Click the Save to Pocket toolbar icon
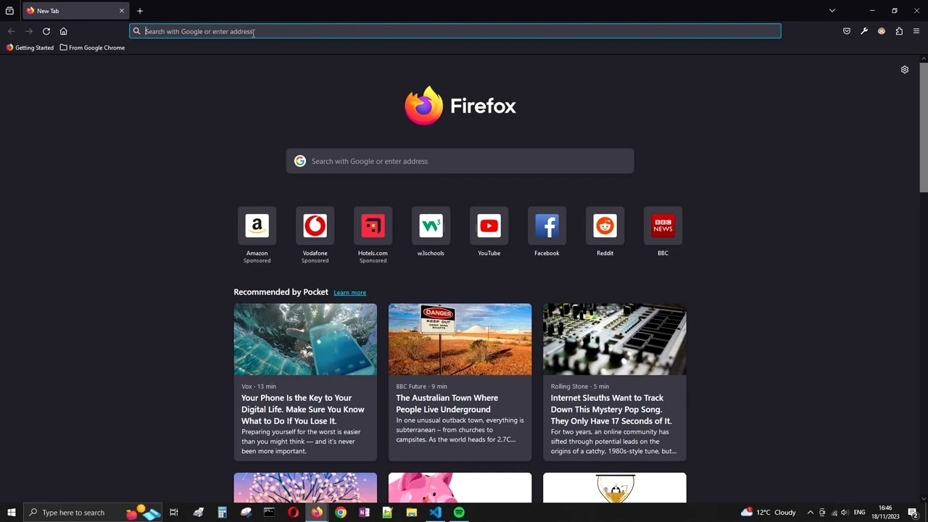 847,31
